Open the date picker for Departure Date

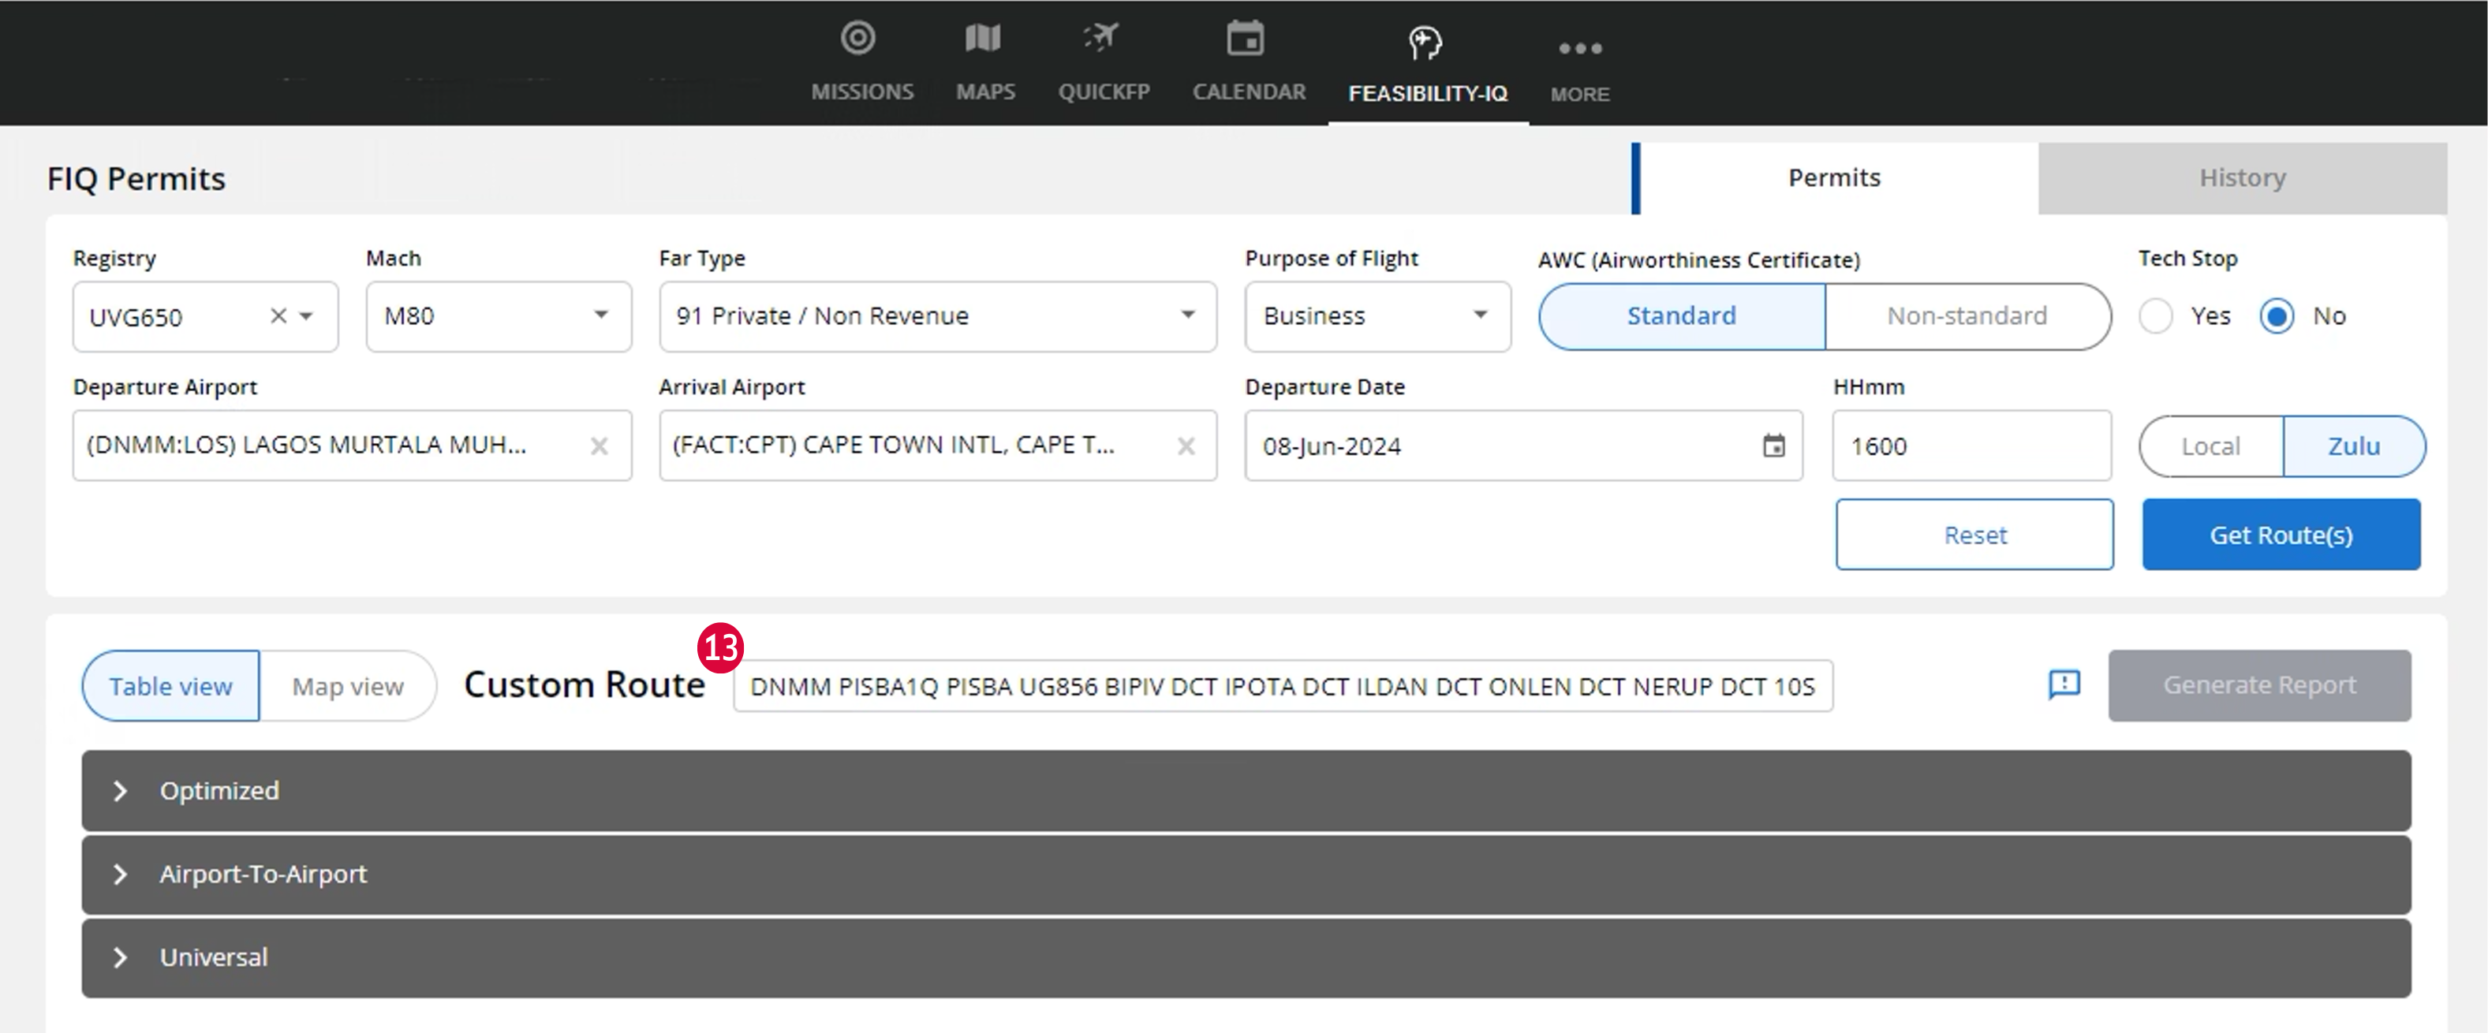click(1773, 445)
